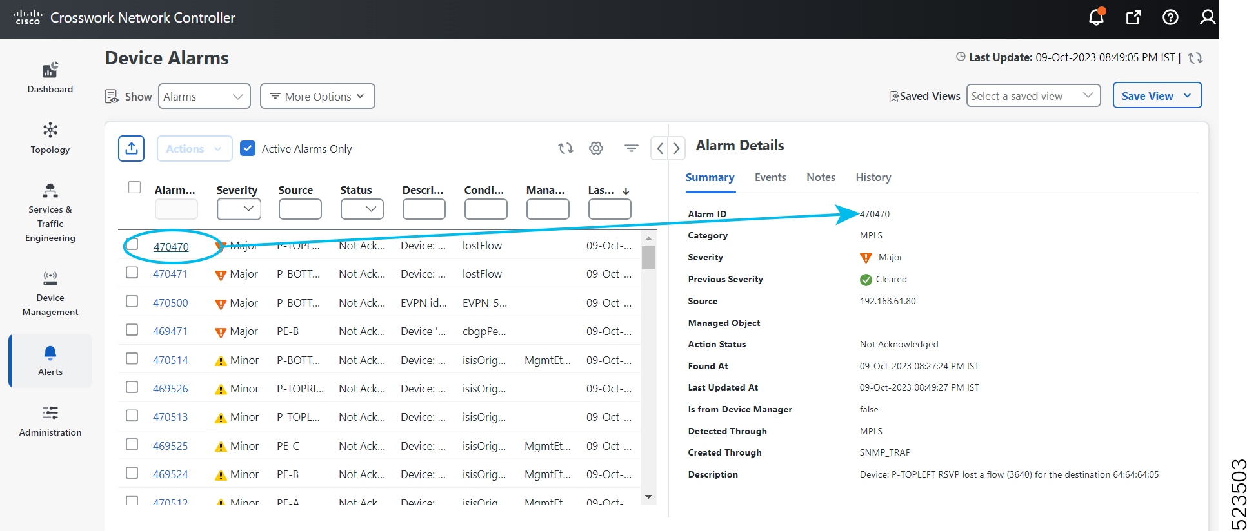The height and width of the screenshot is (531, 1247).
Task: Open Topology in the sidebar
Action: 50,138
